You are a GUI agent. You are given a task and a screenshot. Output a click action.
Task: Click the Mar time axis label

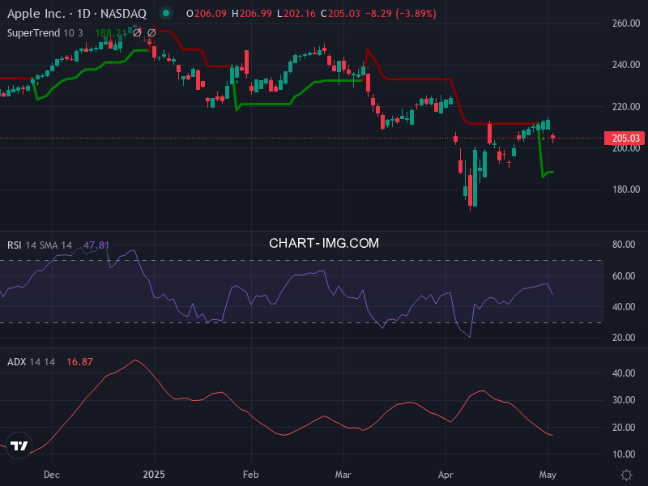click(343, 475)
